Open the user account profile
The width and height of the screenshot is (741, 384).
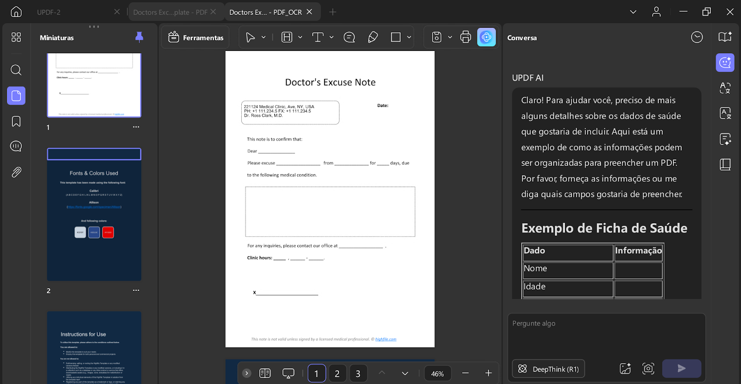click(656, 12)
